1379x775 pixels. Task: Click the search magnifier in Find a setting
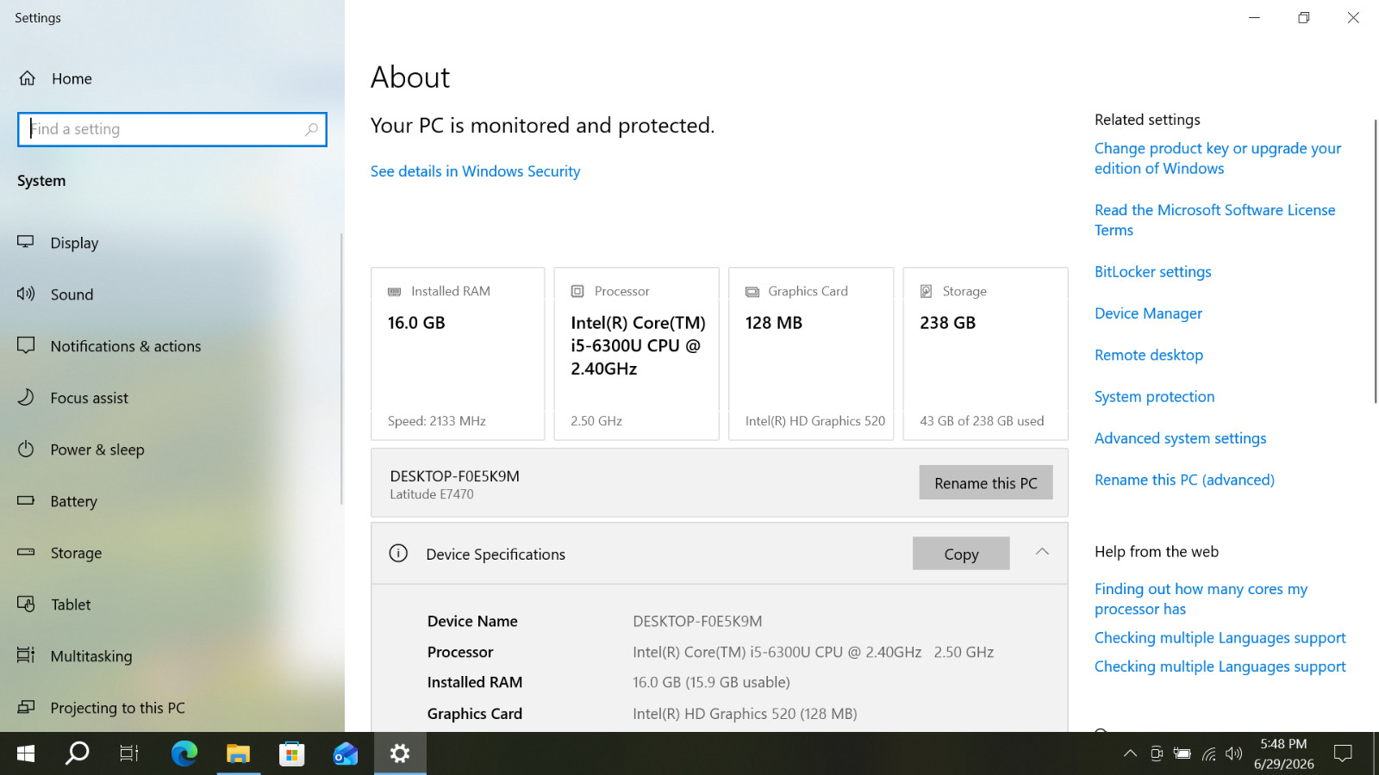coord(311,129)
